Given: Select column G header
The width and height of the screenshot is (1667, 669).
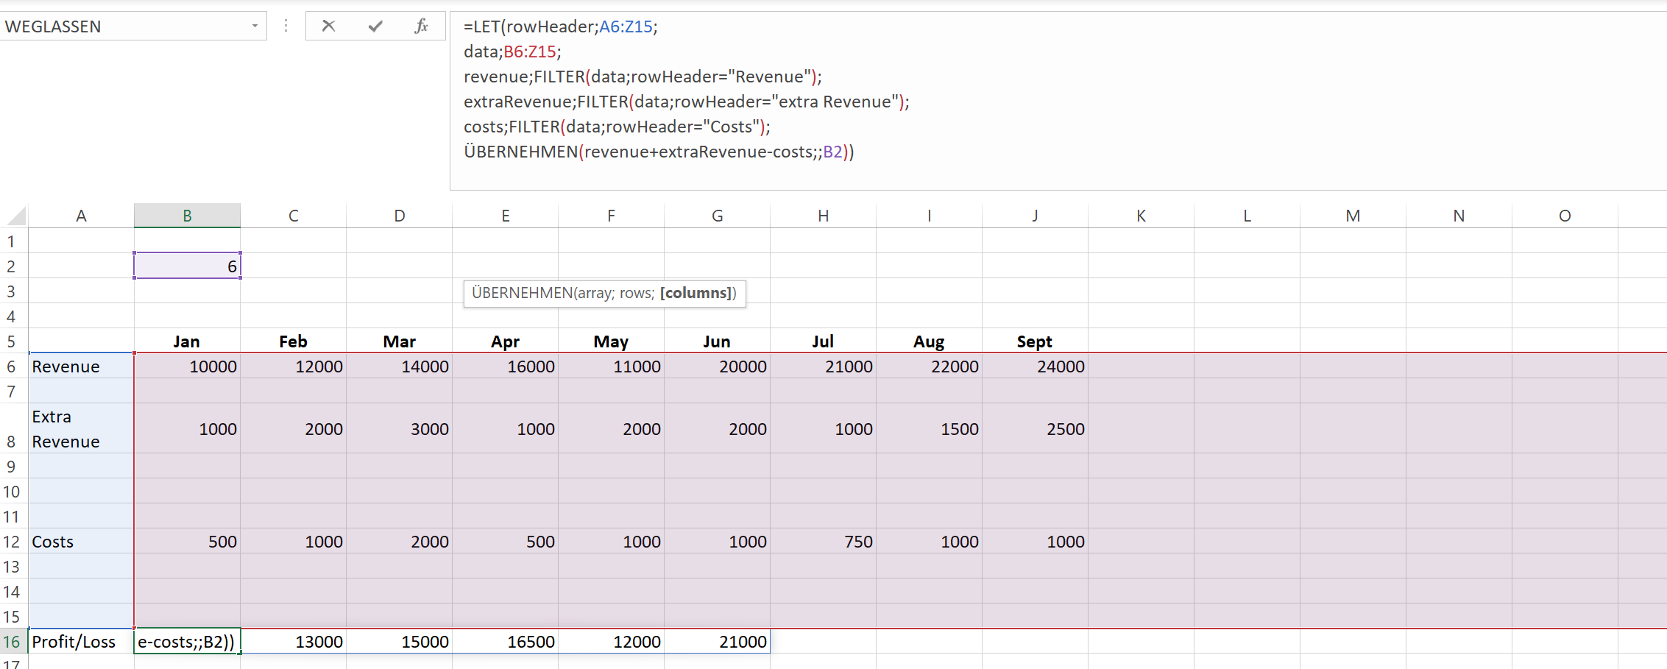Looking at the screenshot, I should click(x=717, y=216).
